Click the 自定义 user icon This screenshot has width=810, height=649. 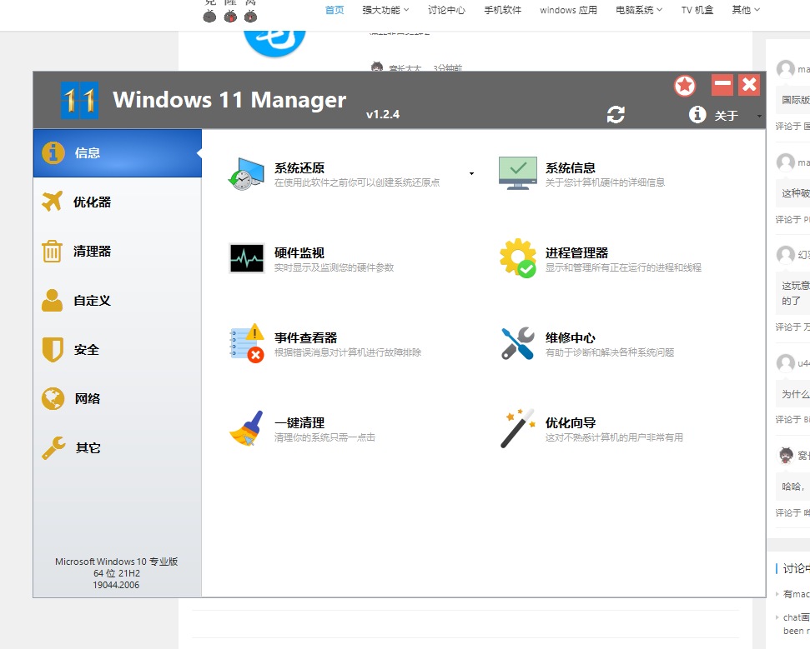53,300
